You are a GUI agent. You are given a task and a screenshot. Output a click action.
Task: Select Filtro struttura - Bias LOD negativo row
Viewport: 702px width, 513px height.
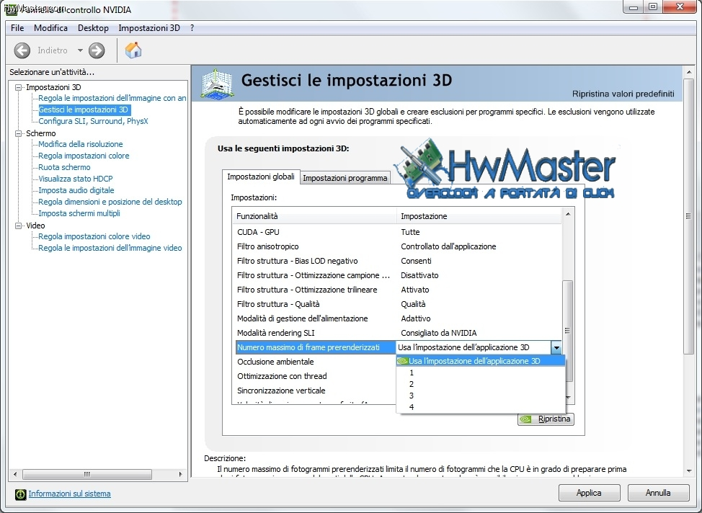tap(399, 261)
